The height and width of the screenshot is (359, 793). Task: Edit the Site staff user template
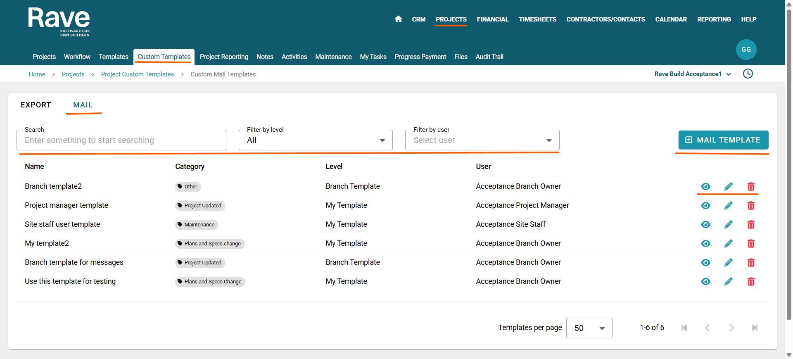(x=728, y=225)
